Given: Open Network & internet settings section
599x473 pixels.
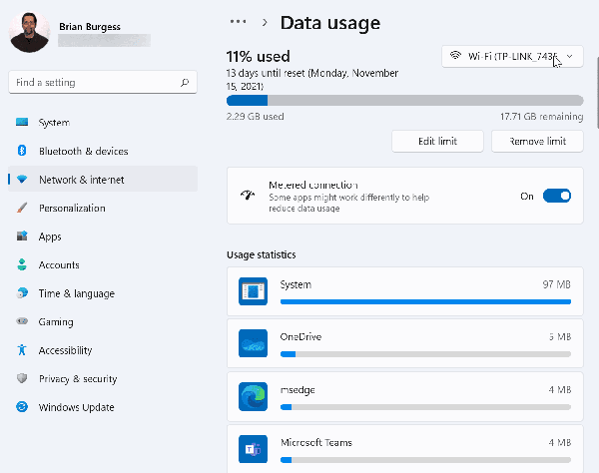Looking at the screenshot, I should pyautogui.click(x=81, y=181).
